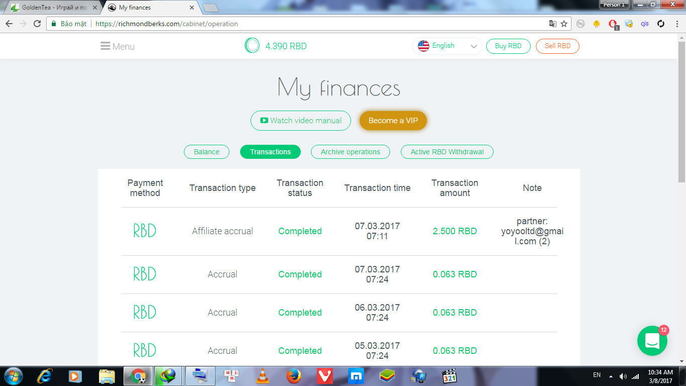Click the Google Translate page icon

(x=552, y=24)
